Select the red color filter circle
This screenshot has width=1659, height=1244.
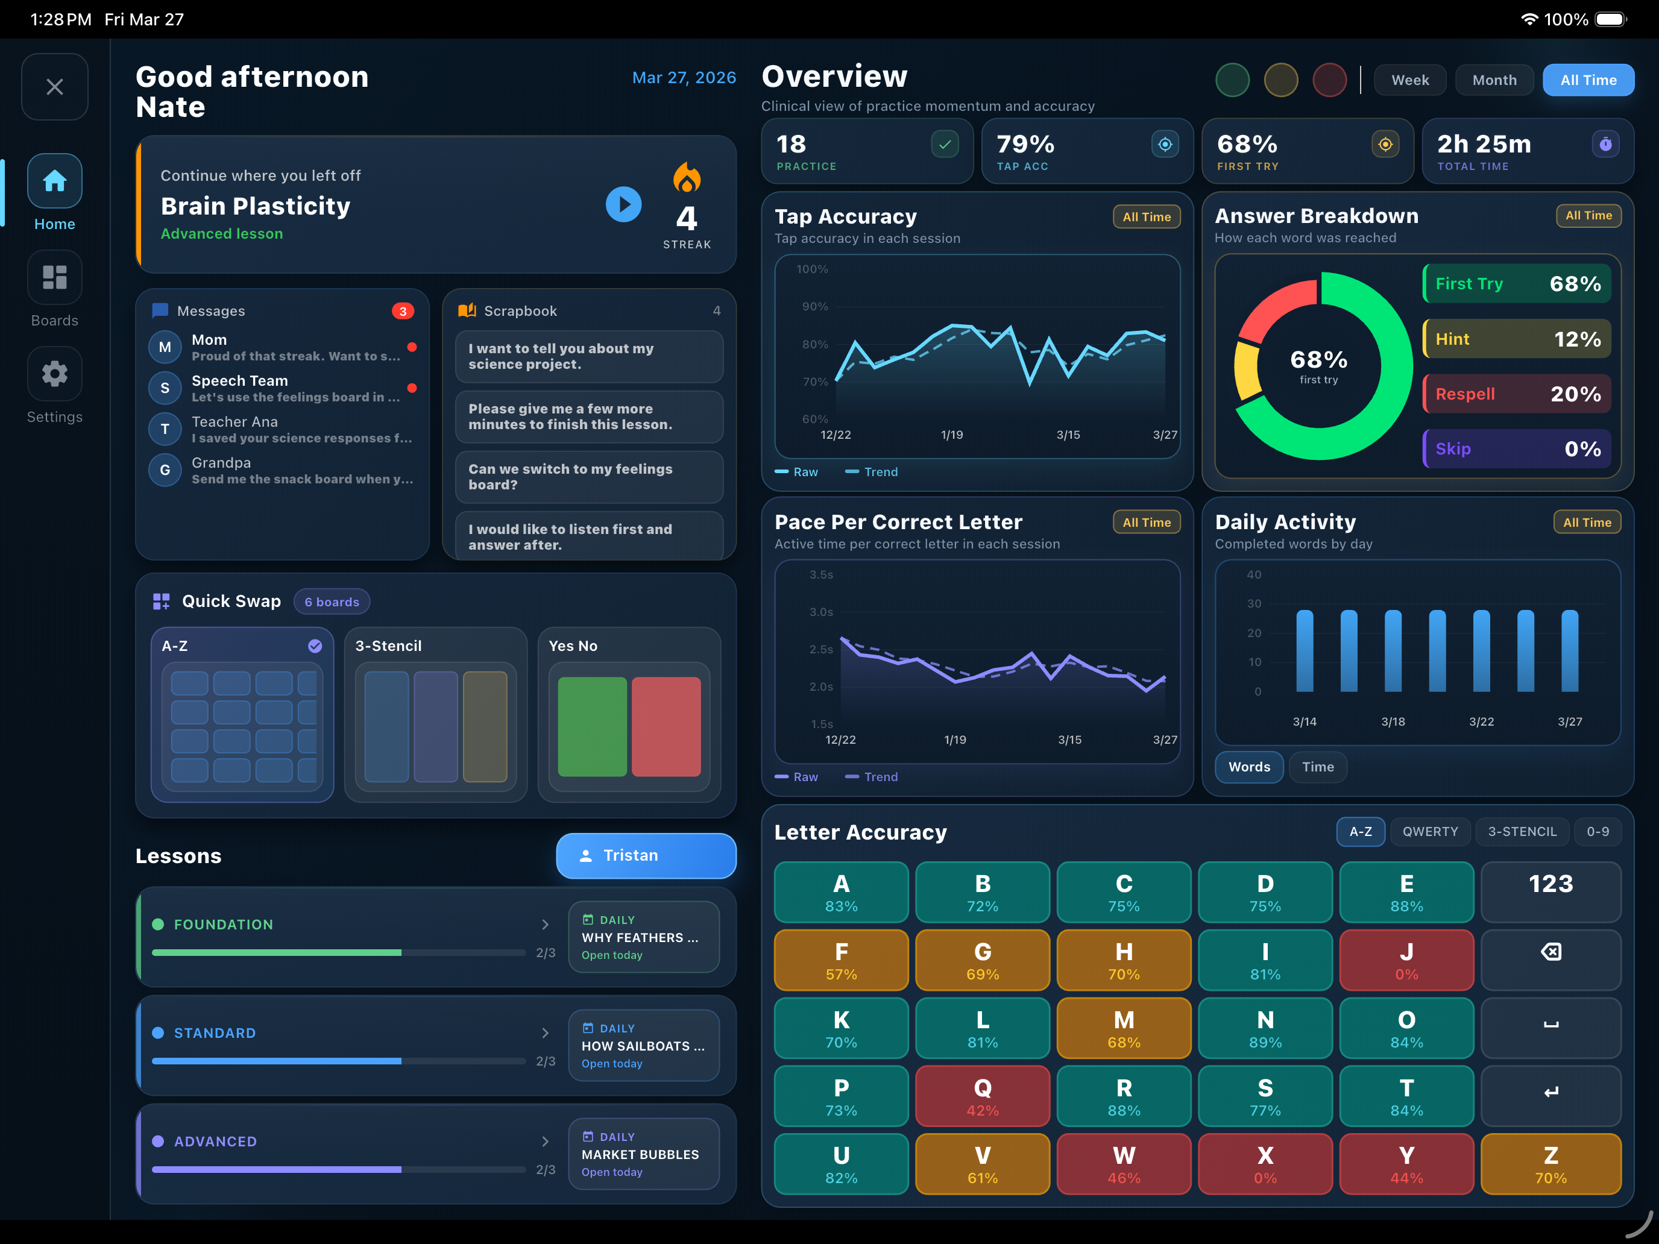(x=1330, y=80)
